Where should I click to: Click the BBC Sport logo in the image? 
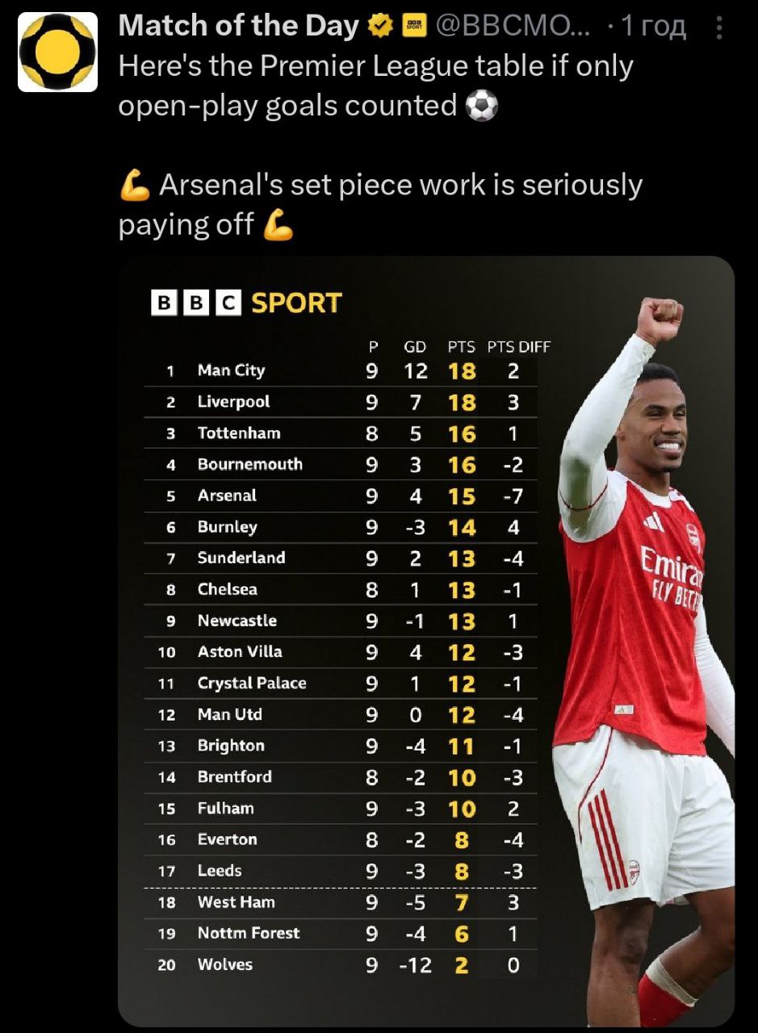[x=247, y=303]
